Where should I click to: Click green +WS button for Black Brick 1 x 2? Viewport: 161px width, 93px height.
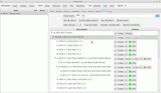(x=132, y=42)
